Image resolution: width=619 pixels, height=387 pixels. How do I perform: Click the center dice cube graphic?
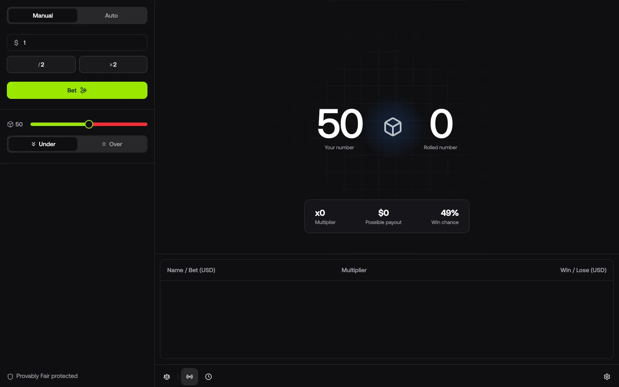[393, 127]
